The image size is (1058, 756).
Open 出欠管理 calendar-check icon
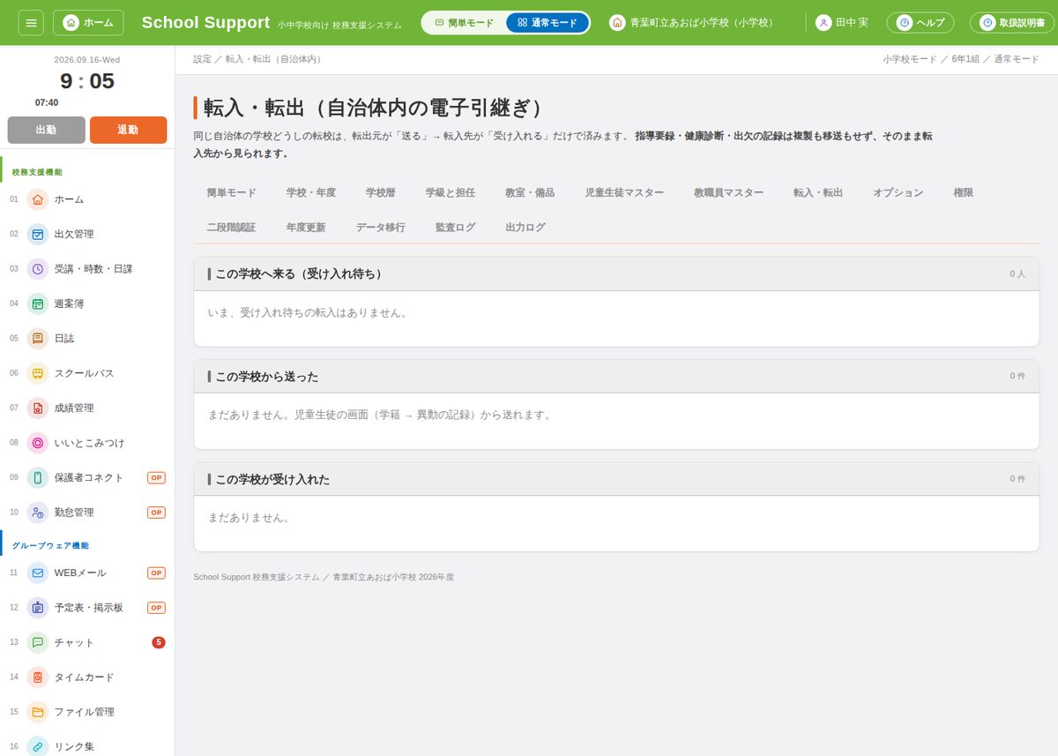[x=38, y=234]
